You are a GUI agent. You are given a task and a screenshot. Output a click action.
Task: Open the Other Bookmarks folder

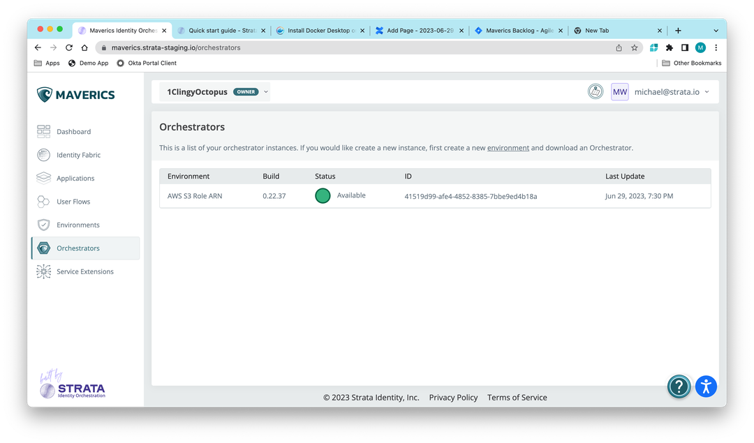(691, 63)
